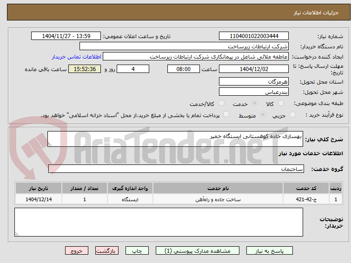Click the empty توضیحات خریدار text area
This screenshot has height=263, width=351.
pos(159,222)
